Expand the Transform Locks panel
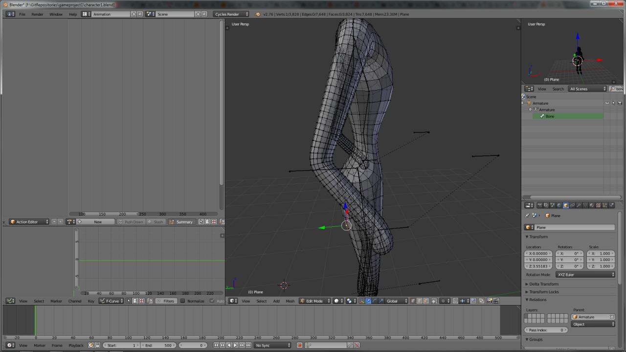Viewport: 626px width, 352px height. coord(544,292)
